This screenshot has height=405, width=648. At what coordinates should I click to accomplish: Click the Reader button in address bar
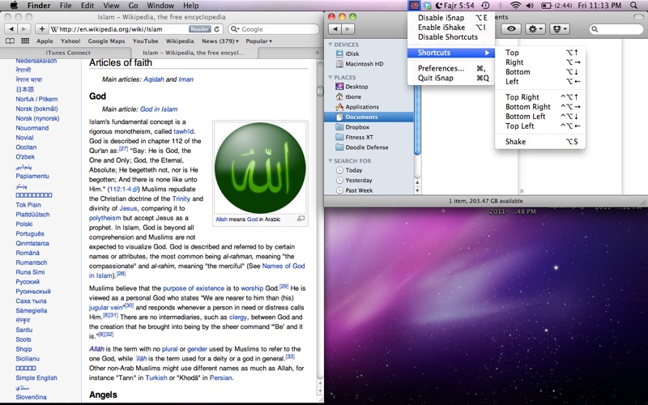[200, 28]
